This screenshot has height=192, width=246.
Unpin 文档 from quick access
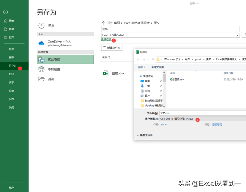point(161,91)
